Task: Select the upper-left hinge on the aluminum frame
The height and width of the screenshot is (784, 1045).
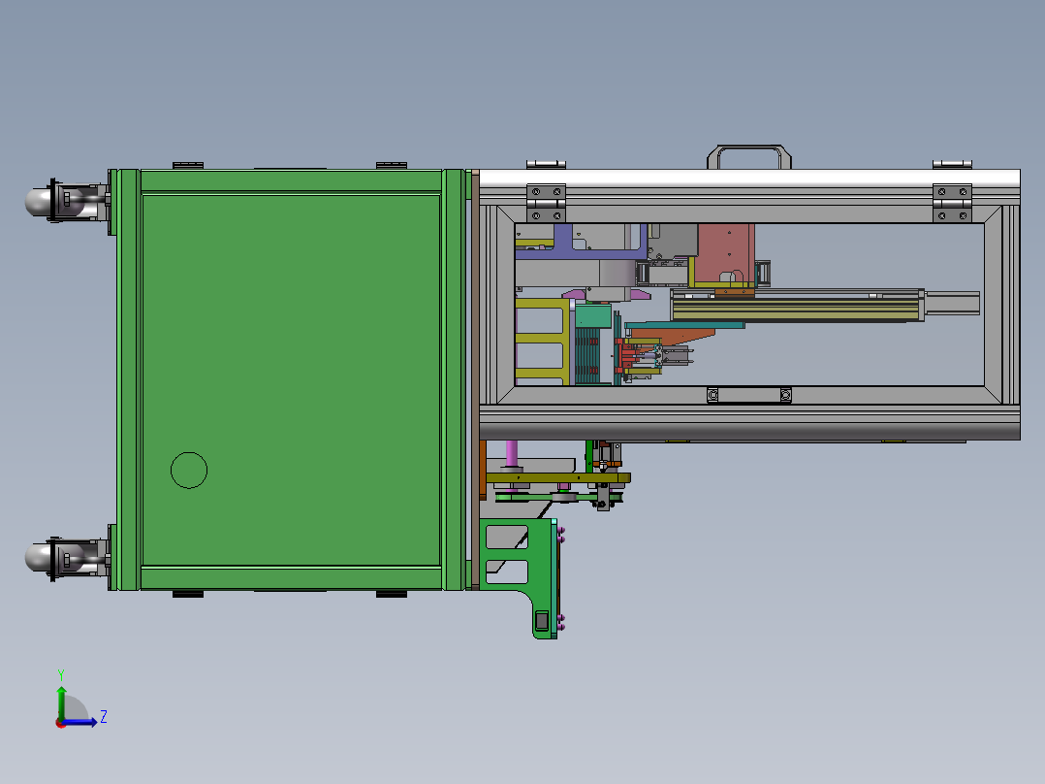Action: tap(547, 203)
